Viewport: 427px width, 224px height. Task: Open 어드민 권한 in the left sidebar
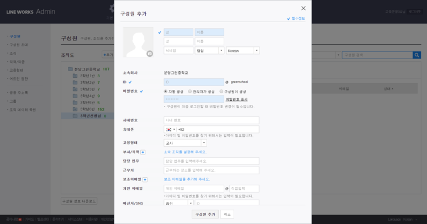tap(19, 79)
